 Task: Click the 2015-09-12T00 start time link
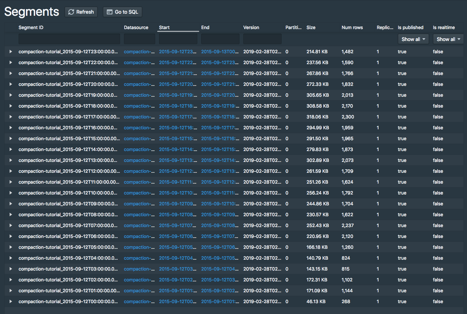pyautogui.click(x=177, y=301)
